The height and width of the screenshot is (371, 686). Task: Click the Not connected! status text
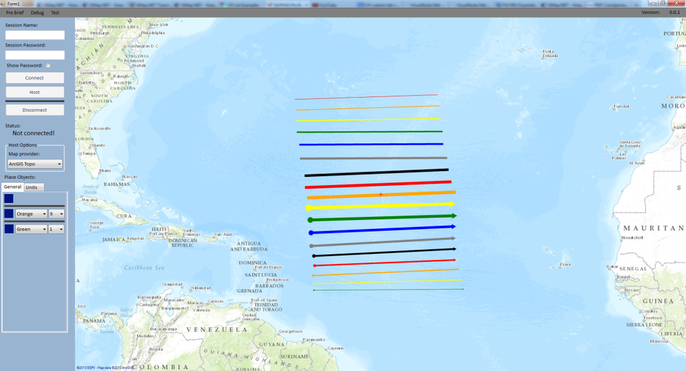pos(34,133)
